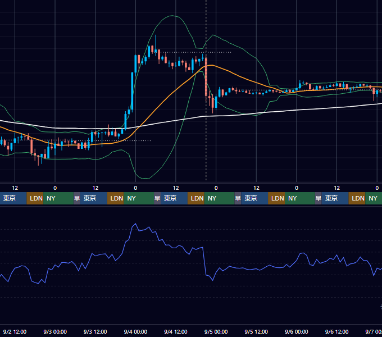Select the 東京 session block for 9/6
Viewport: 382px width, 337px height.
pyautogui.click(x=335, y=198)
